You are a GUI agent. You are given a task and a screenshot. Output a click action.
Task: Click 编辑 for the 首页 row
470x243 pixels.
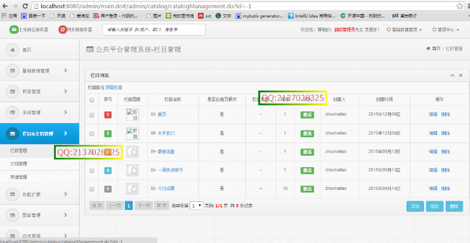[x=433, y=115]
